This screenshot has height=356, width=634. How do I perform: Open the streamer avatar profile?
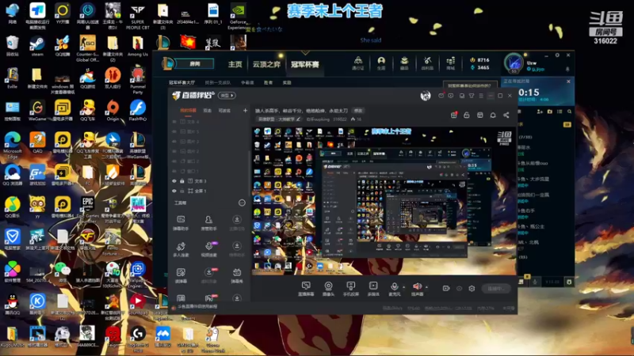(x=426, y=96)
